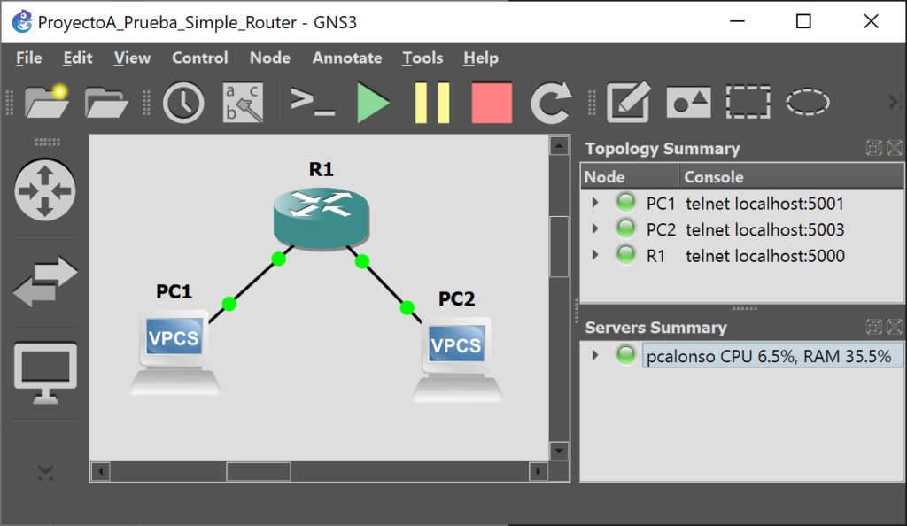This screenshot has height=526, width=907.
Task: Open the Annotate menu
Action: tap(347, 58)
